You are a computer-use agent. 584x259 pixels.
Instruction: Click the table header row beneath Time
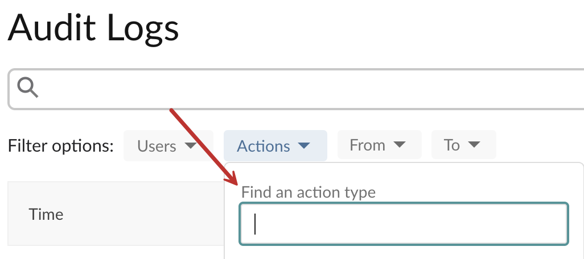(116, 214)
